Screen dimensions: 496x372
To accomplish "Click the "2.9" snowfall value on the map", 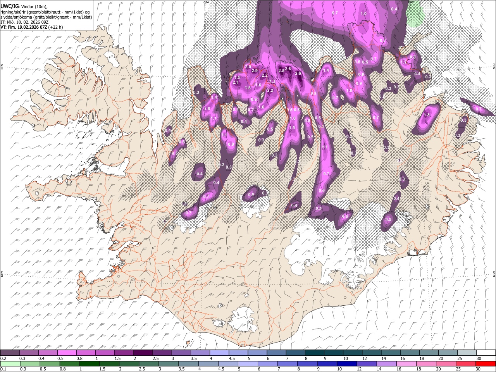I will 255,71.
